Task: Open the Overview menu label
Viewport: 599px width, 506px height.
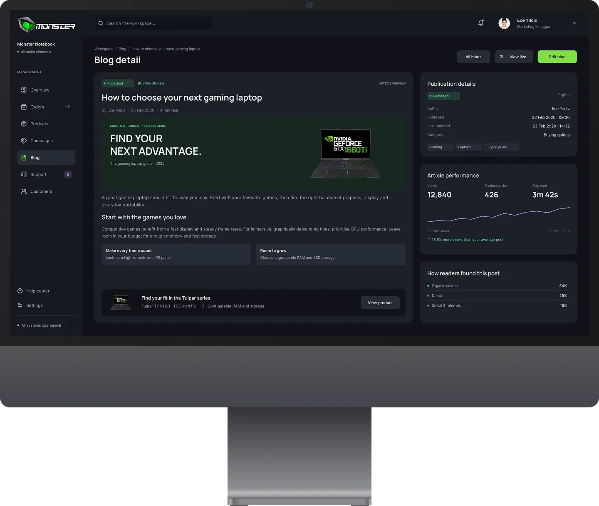Action: click(40, 90)
